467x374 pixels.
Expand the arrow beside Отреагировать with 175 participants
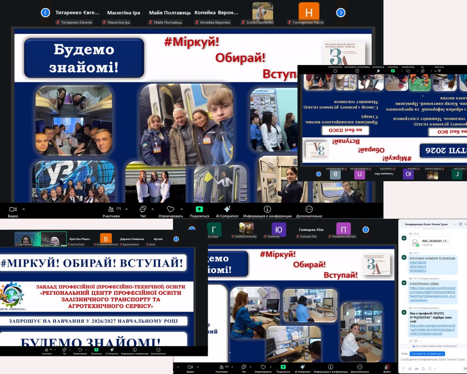click(181, 209)
